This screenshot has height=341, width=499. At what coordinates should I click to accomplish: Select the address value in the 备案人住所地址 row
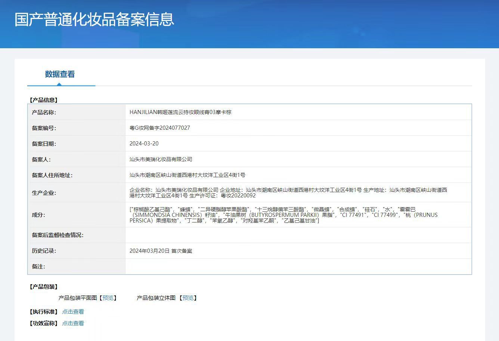point(187,175)
